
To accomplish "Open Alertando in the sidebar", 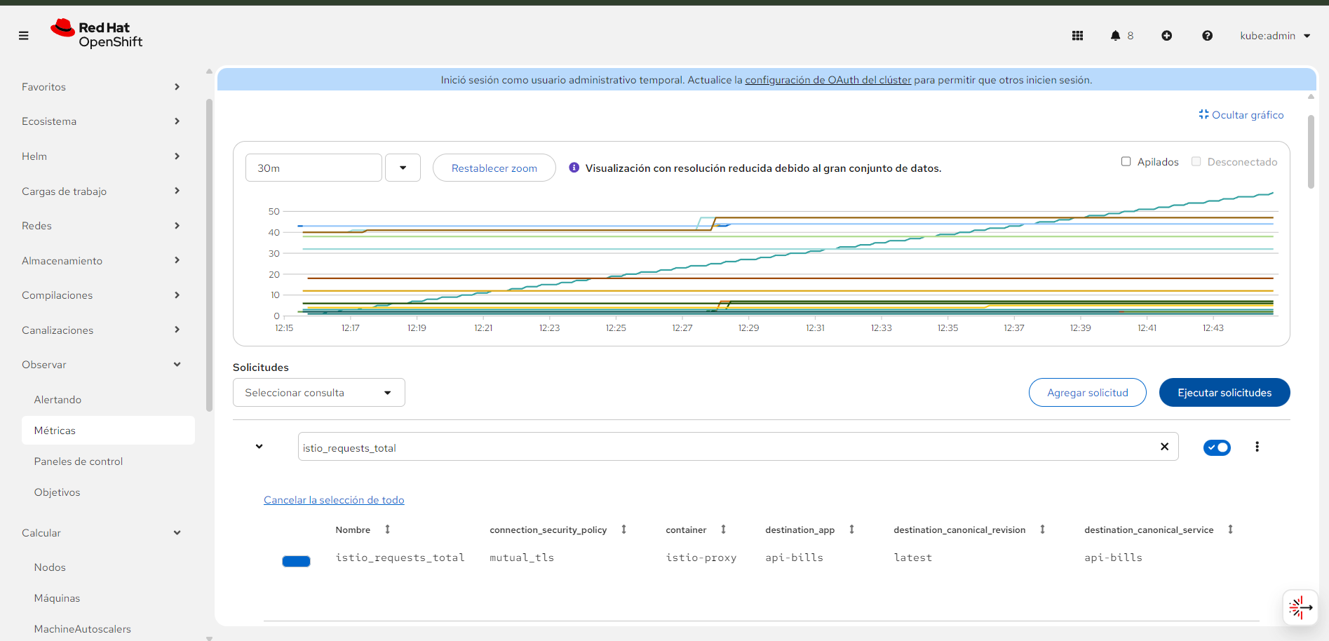I will [x=58, y=400].
